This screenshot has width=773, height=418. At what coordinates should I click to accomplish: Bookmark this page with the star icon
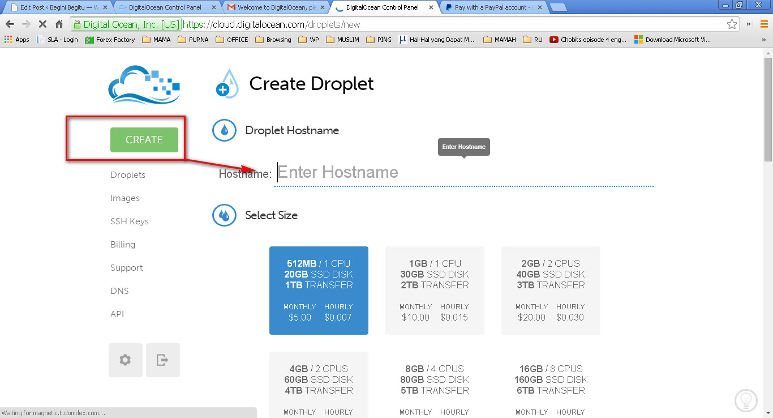(x=732, y=24)
